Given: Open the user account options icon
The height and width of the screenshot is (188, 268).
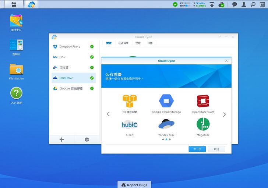Looking at the screenshot, I should pos(244,4).
